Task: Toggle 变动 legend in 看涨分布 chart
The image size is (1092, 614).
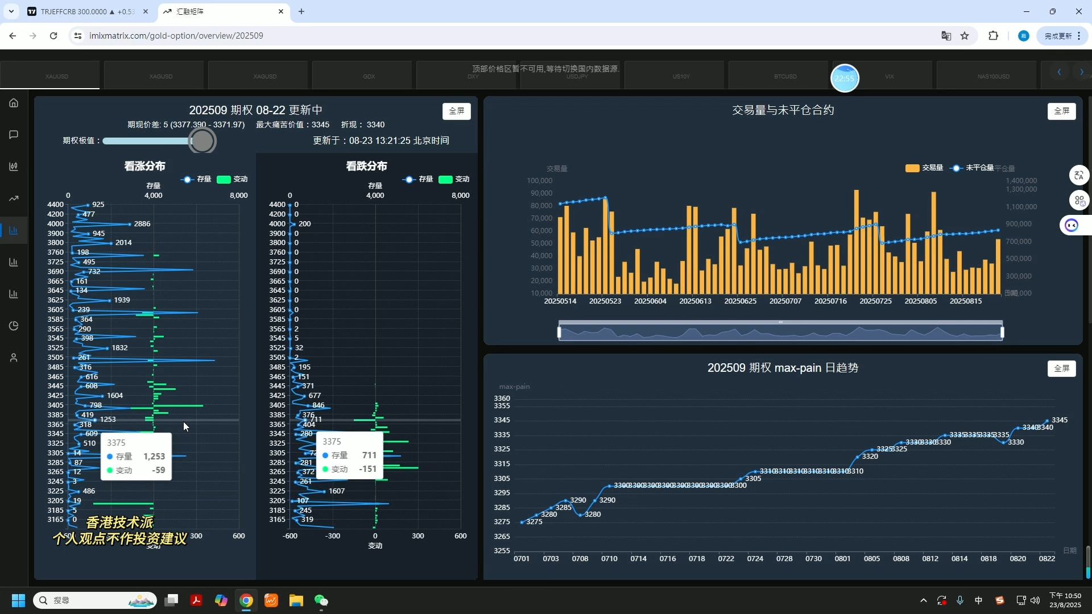Action: pyautogui.click(x=232, y=179)
